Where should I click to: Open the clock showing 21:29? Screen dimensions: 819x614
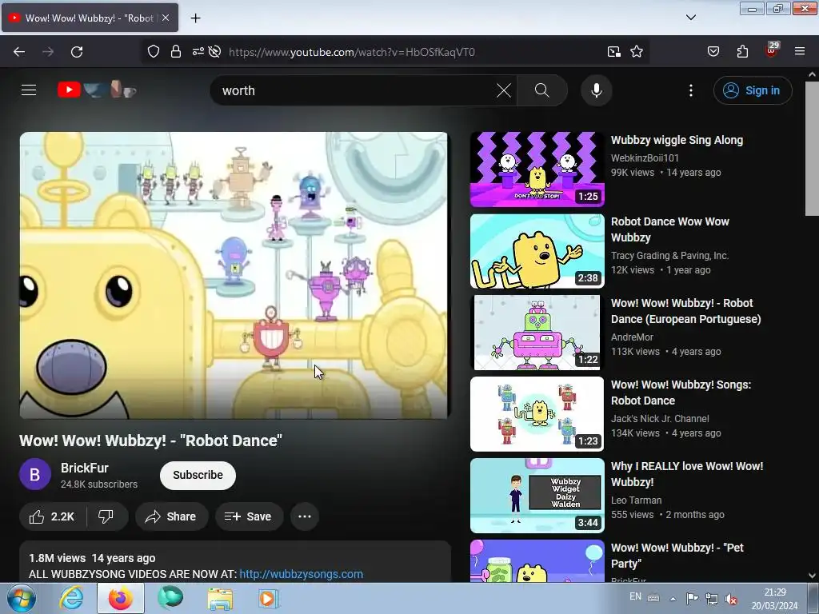(774, 598)
